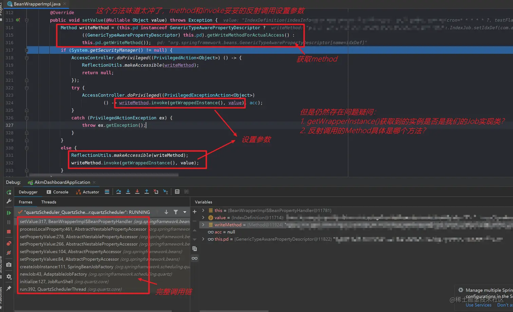Jump to next frame with down arrow

(166, 212)
